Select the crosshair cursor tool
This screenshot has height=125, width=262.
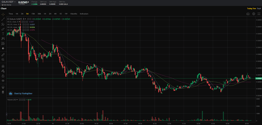coord(3,14)
